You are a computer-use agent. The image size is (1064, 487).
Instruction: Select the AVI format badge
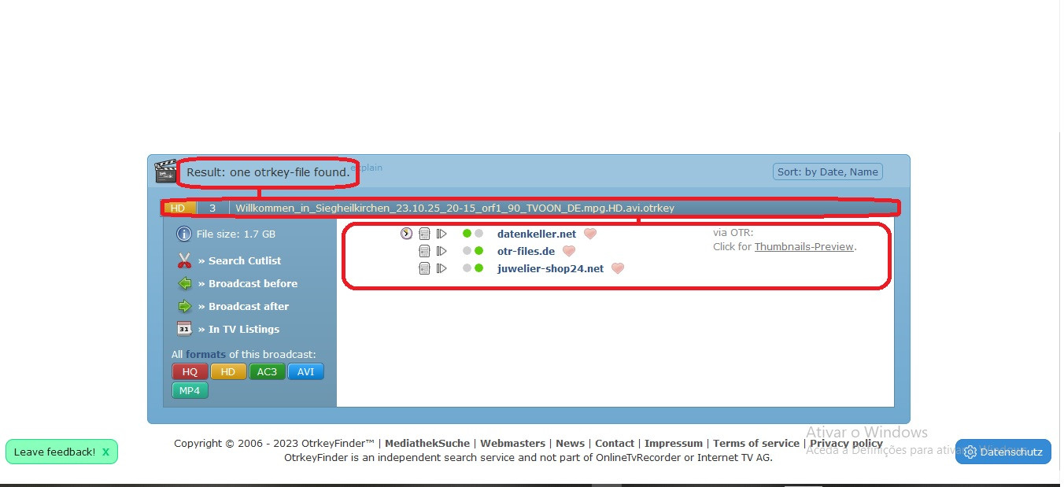pyautogui.click(x=305, y=371)
